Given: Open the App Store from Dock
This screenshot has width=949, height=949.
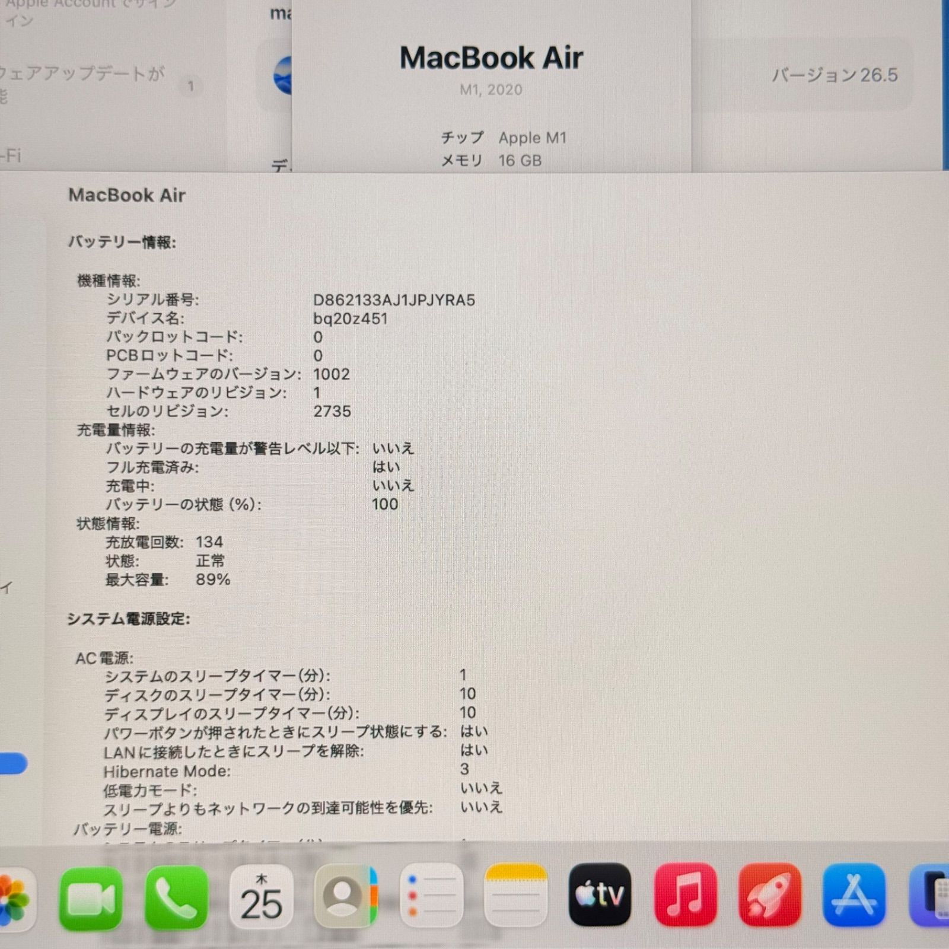Looking at the screenshot, I should (854, 895).
